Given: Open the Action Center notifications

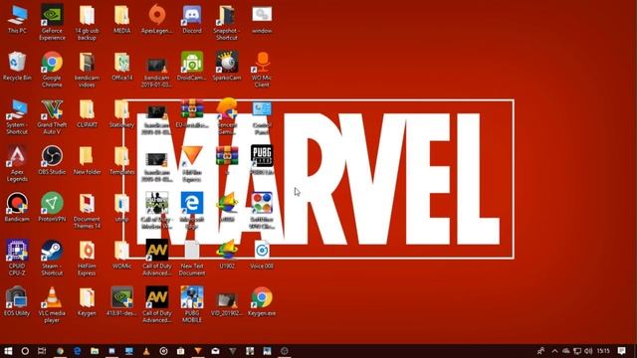Looking at the screenshot, I should click(x=621, y=351).
